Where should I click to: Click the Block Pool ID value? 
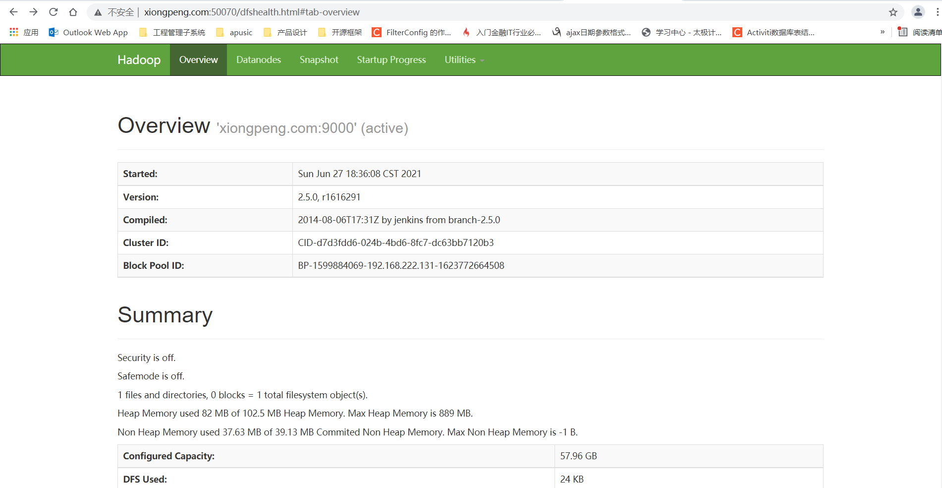pos(401,265)
